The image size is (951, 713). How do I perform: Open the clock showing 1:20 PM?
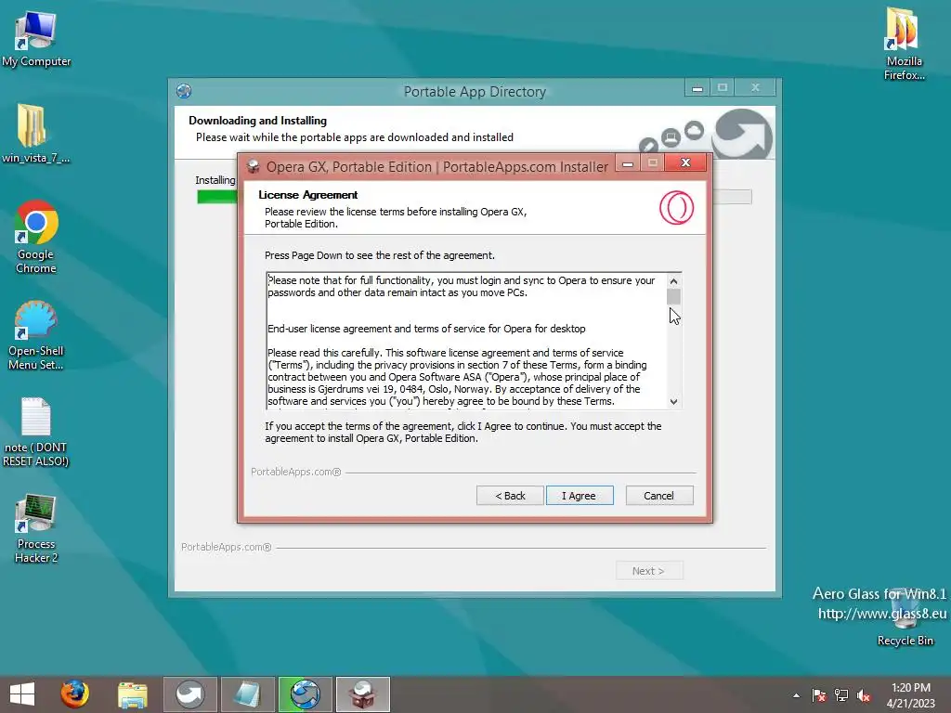(x=910, y=694)
